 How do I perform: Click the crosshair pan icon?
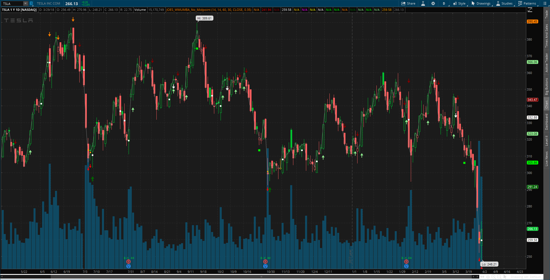[x=488, y=277]
